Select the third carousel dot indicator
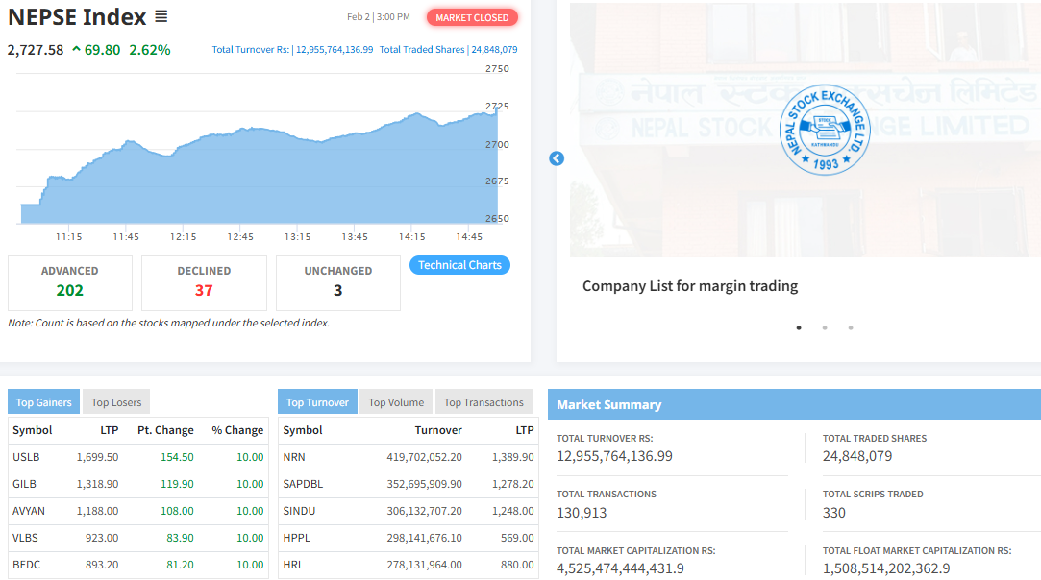This screenshot has height=580, width=1041. coord(851,327)
